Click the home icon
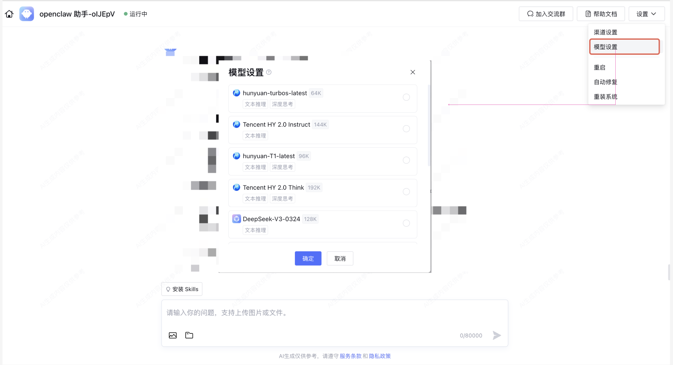This screenshot has height=365, width=673. pos(9,14)
